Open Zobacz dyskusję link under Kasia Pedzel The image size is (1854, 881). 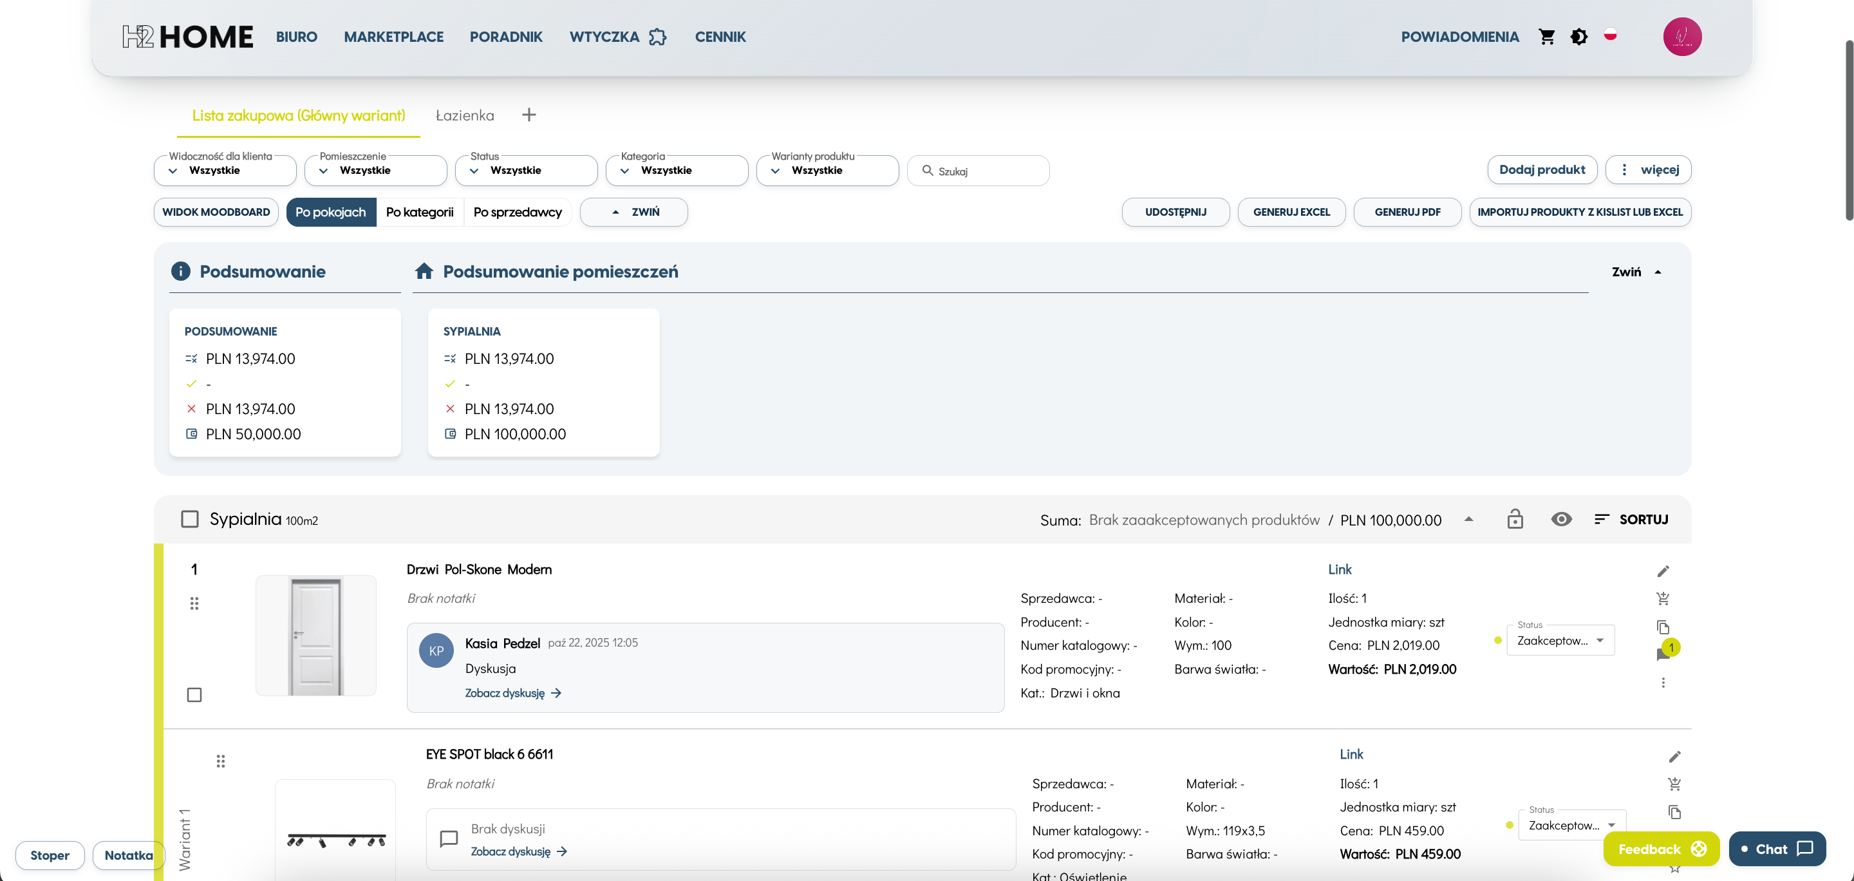click(512, 693)
